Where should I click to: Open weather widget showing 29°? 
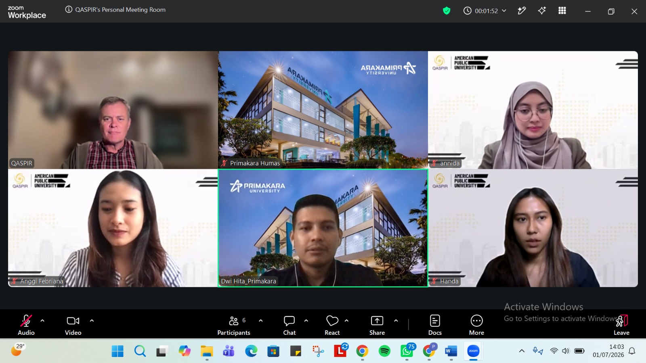pyautogui.click(x=17, y=350)
